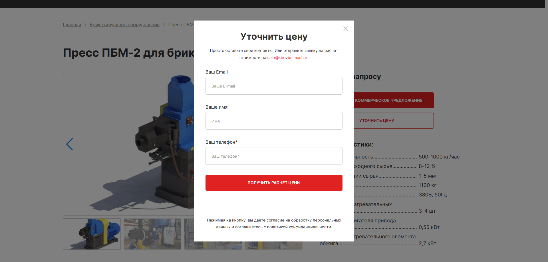Image resolution: width=548 pixels, height=262 pixels.
Task: Open Брикетирующее оборудование breadcrumb link
Action: click(x=124, y=25)
